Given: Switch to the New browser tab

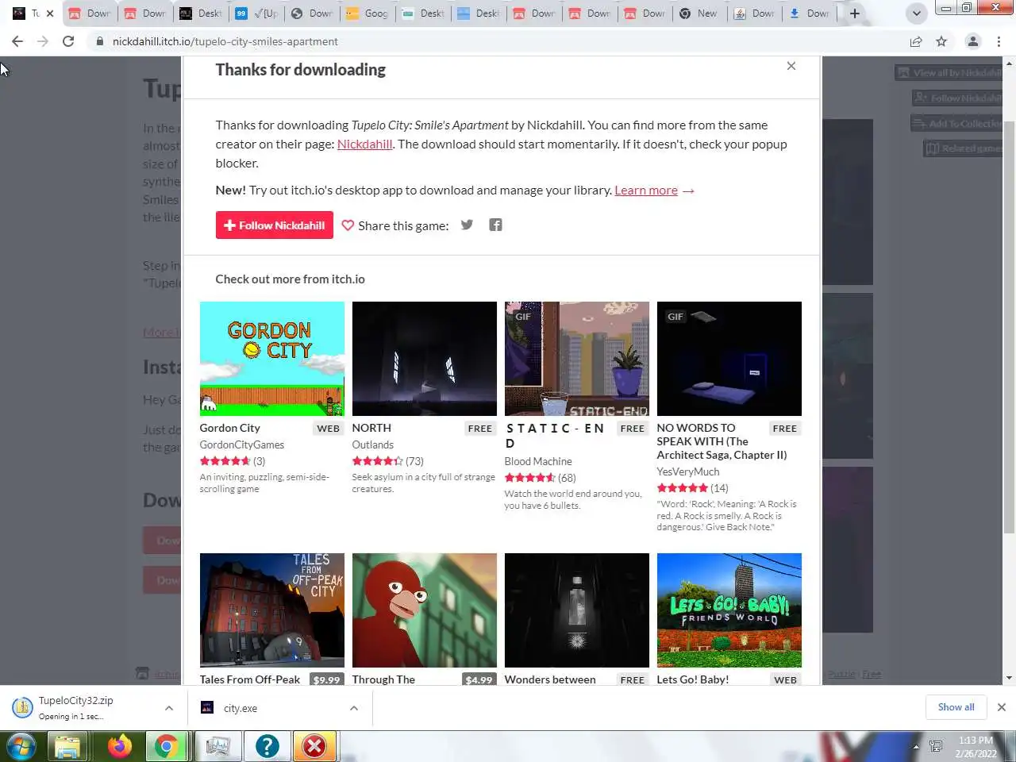Looking at the screenshot, I should click(x=698, y=13).
